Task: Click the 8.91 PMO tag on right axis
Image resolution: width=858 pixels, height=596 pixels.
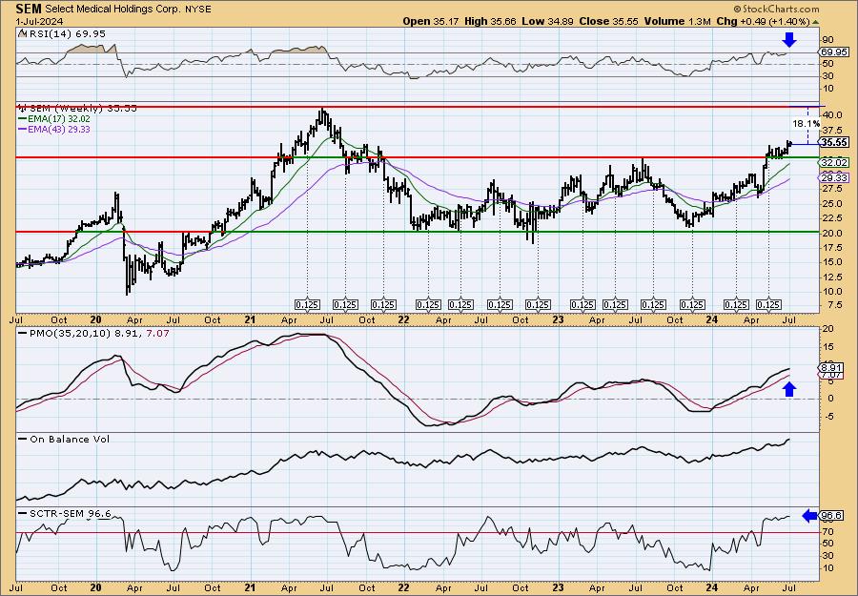Action: point(831,367)
